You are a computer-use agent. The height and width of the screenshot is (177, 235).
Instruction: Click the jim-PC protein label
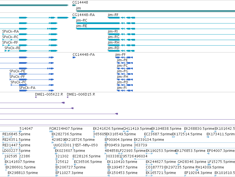point(122,66)
